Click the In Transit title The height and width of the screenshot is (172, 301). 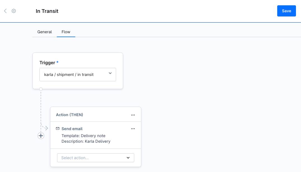[47, 11]
